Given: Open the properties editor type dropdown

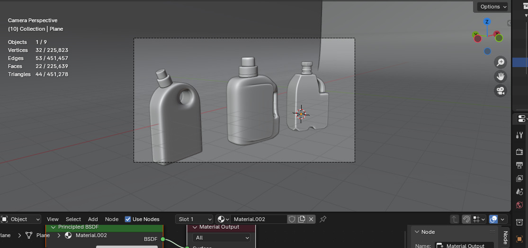Looking at the screenshot, I should point(523,119).
